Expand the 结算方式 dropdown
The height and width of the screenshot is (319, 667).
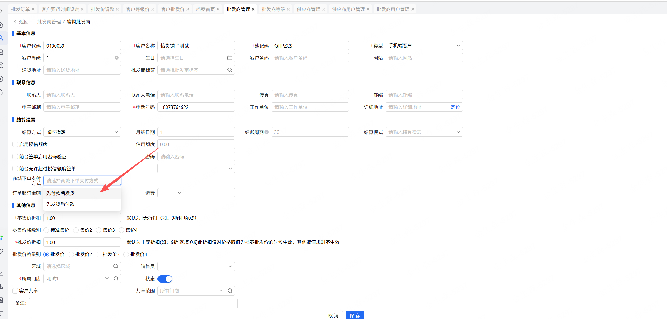coord(82,132)
